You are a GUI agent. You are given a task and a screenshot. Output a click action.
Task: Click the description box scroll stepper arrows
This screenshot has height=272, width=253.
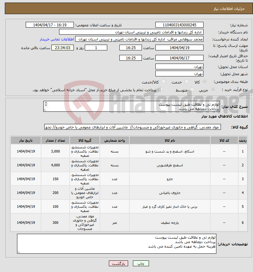click(46, 104)
